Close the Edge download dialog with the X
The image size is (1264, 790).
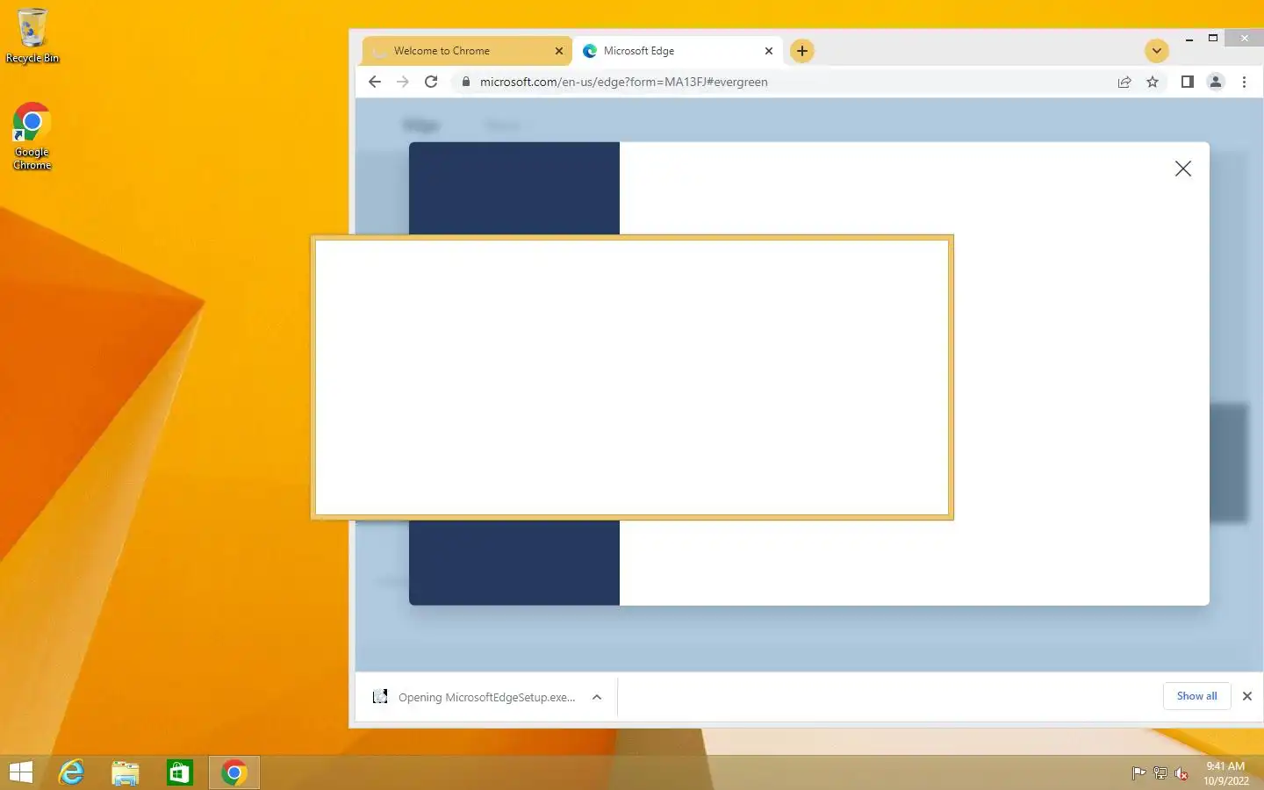1183,169
